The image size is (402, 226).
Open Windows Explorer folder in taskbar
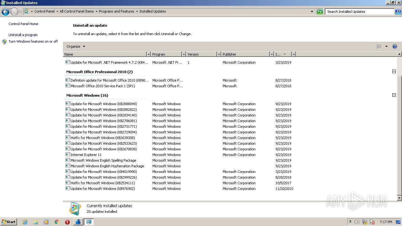coord(35,222)
